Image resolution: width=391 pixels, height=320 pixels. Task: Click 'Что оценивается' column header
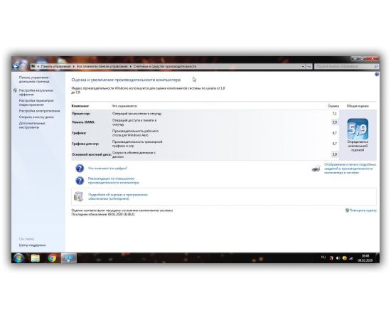(124, 106)
